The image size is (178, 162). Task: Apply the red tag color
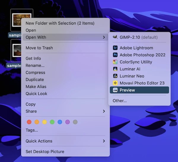coord(29,122)
